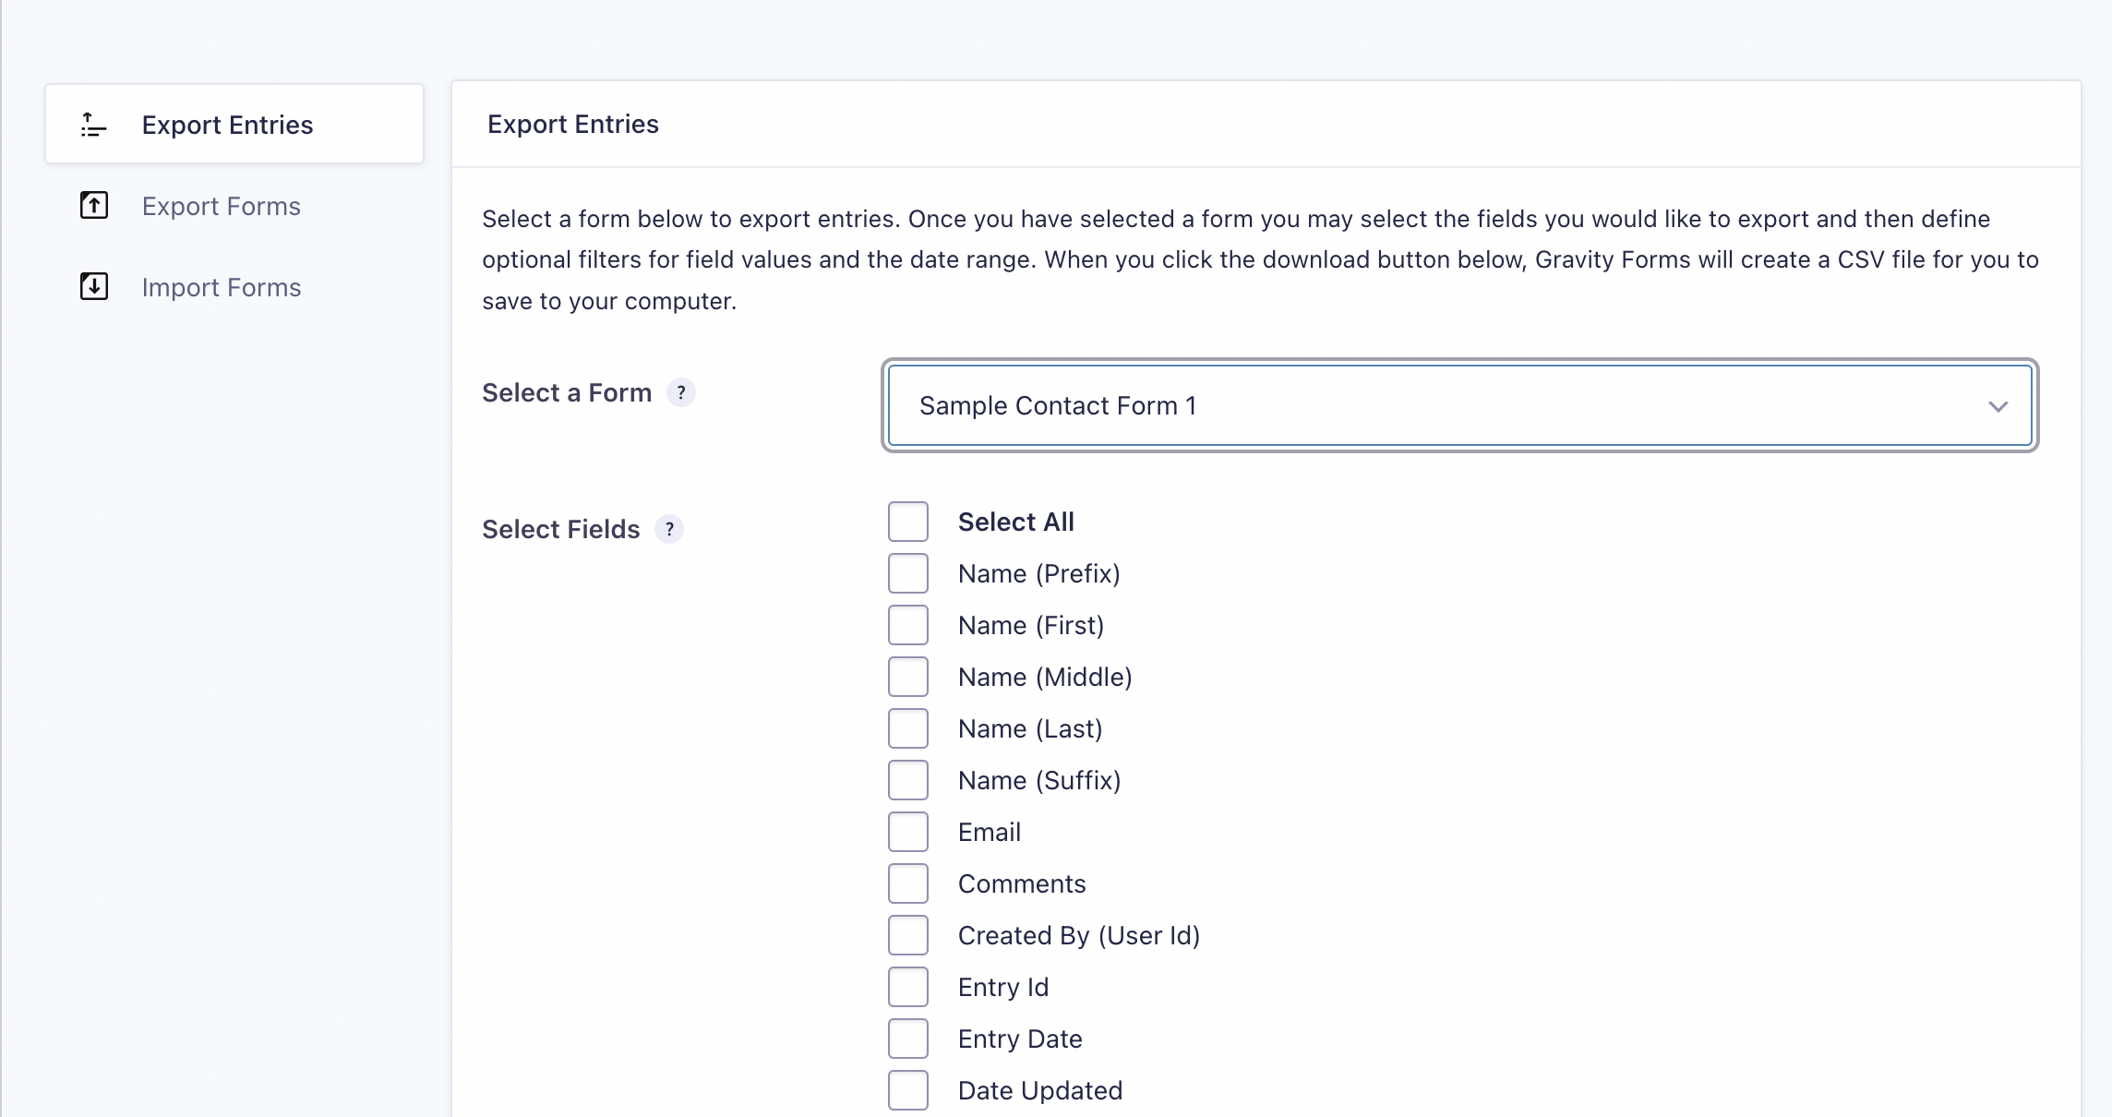The image size is (2112, 1117).
Task: Switch to the Import Forms tab
Action: [x=222, y=287]
